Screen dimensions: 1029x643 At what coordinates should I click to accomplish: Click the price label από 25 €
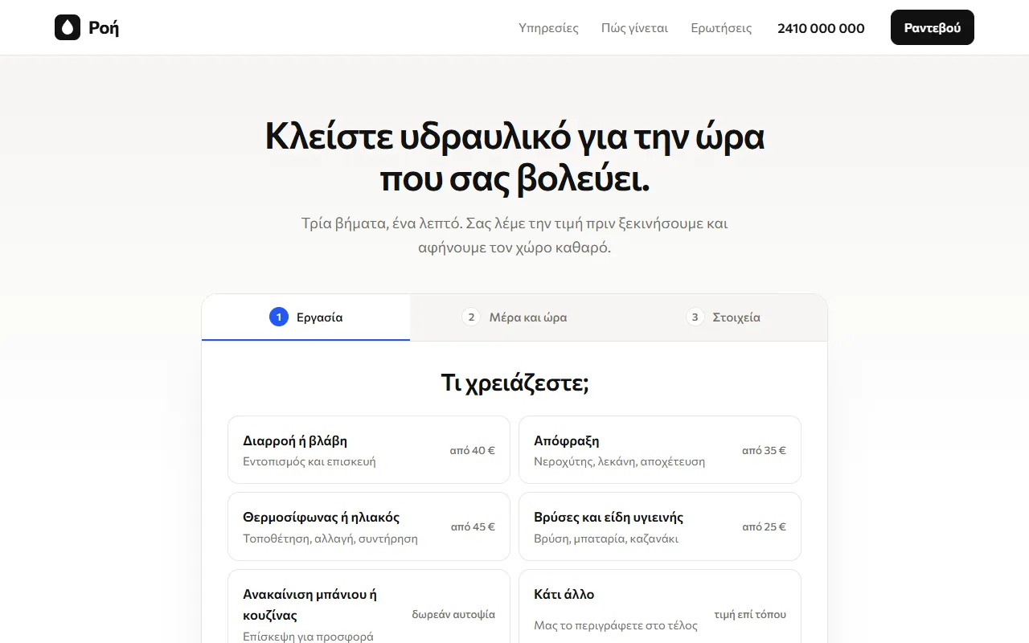[x=764, y=526]
